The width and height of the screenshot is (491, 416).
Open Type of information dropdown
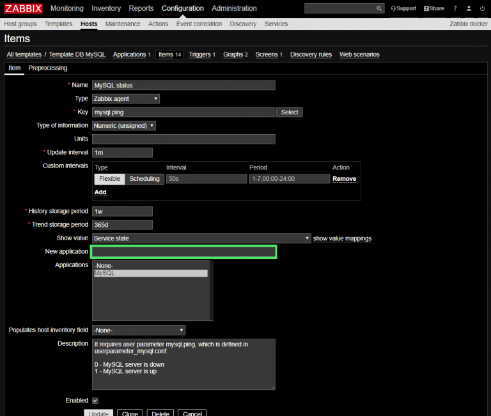(124, 126)
